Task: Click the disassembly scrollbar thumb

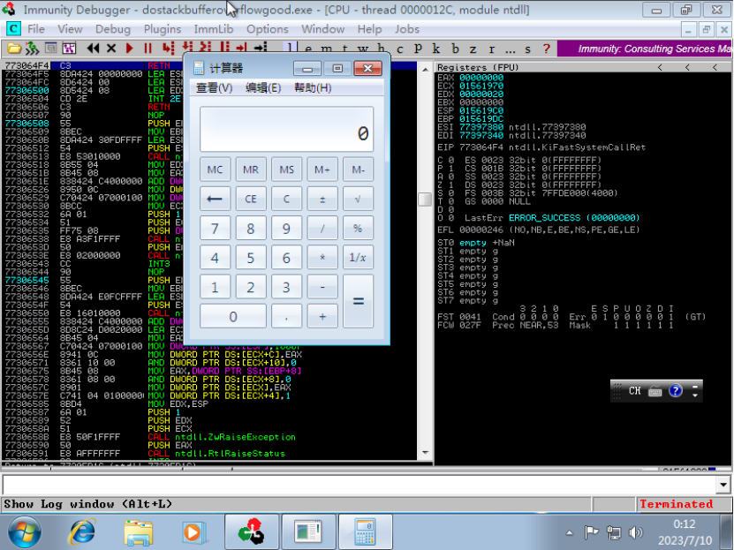Action: pyautogui.click(x=425, y=200)
